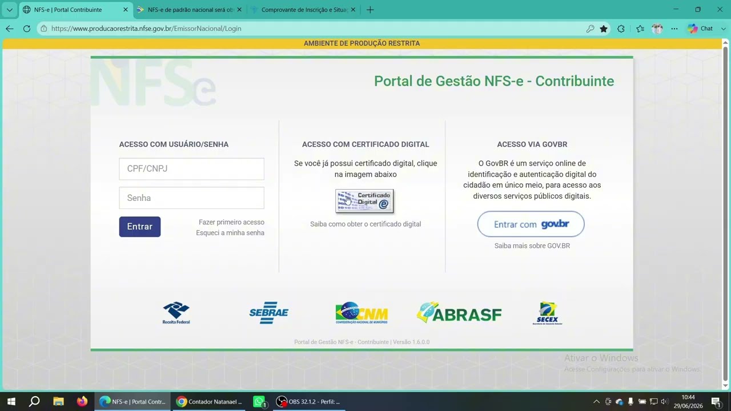
Task: Click the SECEX logo
Action: (547, 313)
